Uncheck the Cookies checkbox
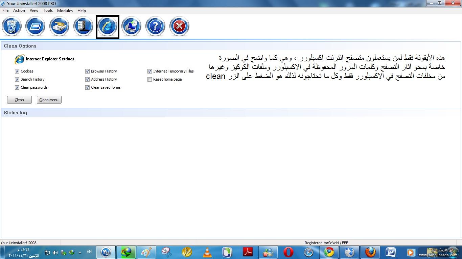The image size is (462, 259). tap(17, 71)
